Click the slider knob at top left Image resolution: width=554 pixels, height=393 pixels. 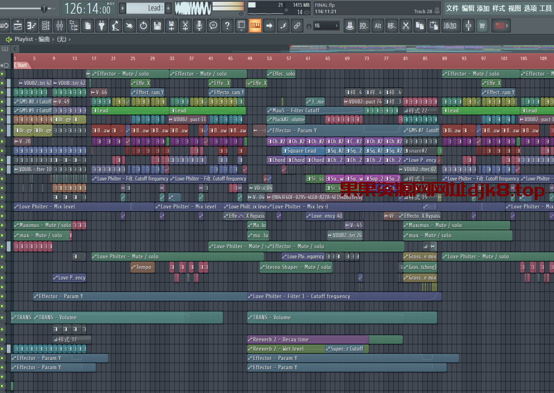tap(44, 8)
